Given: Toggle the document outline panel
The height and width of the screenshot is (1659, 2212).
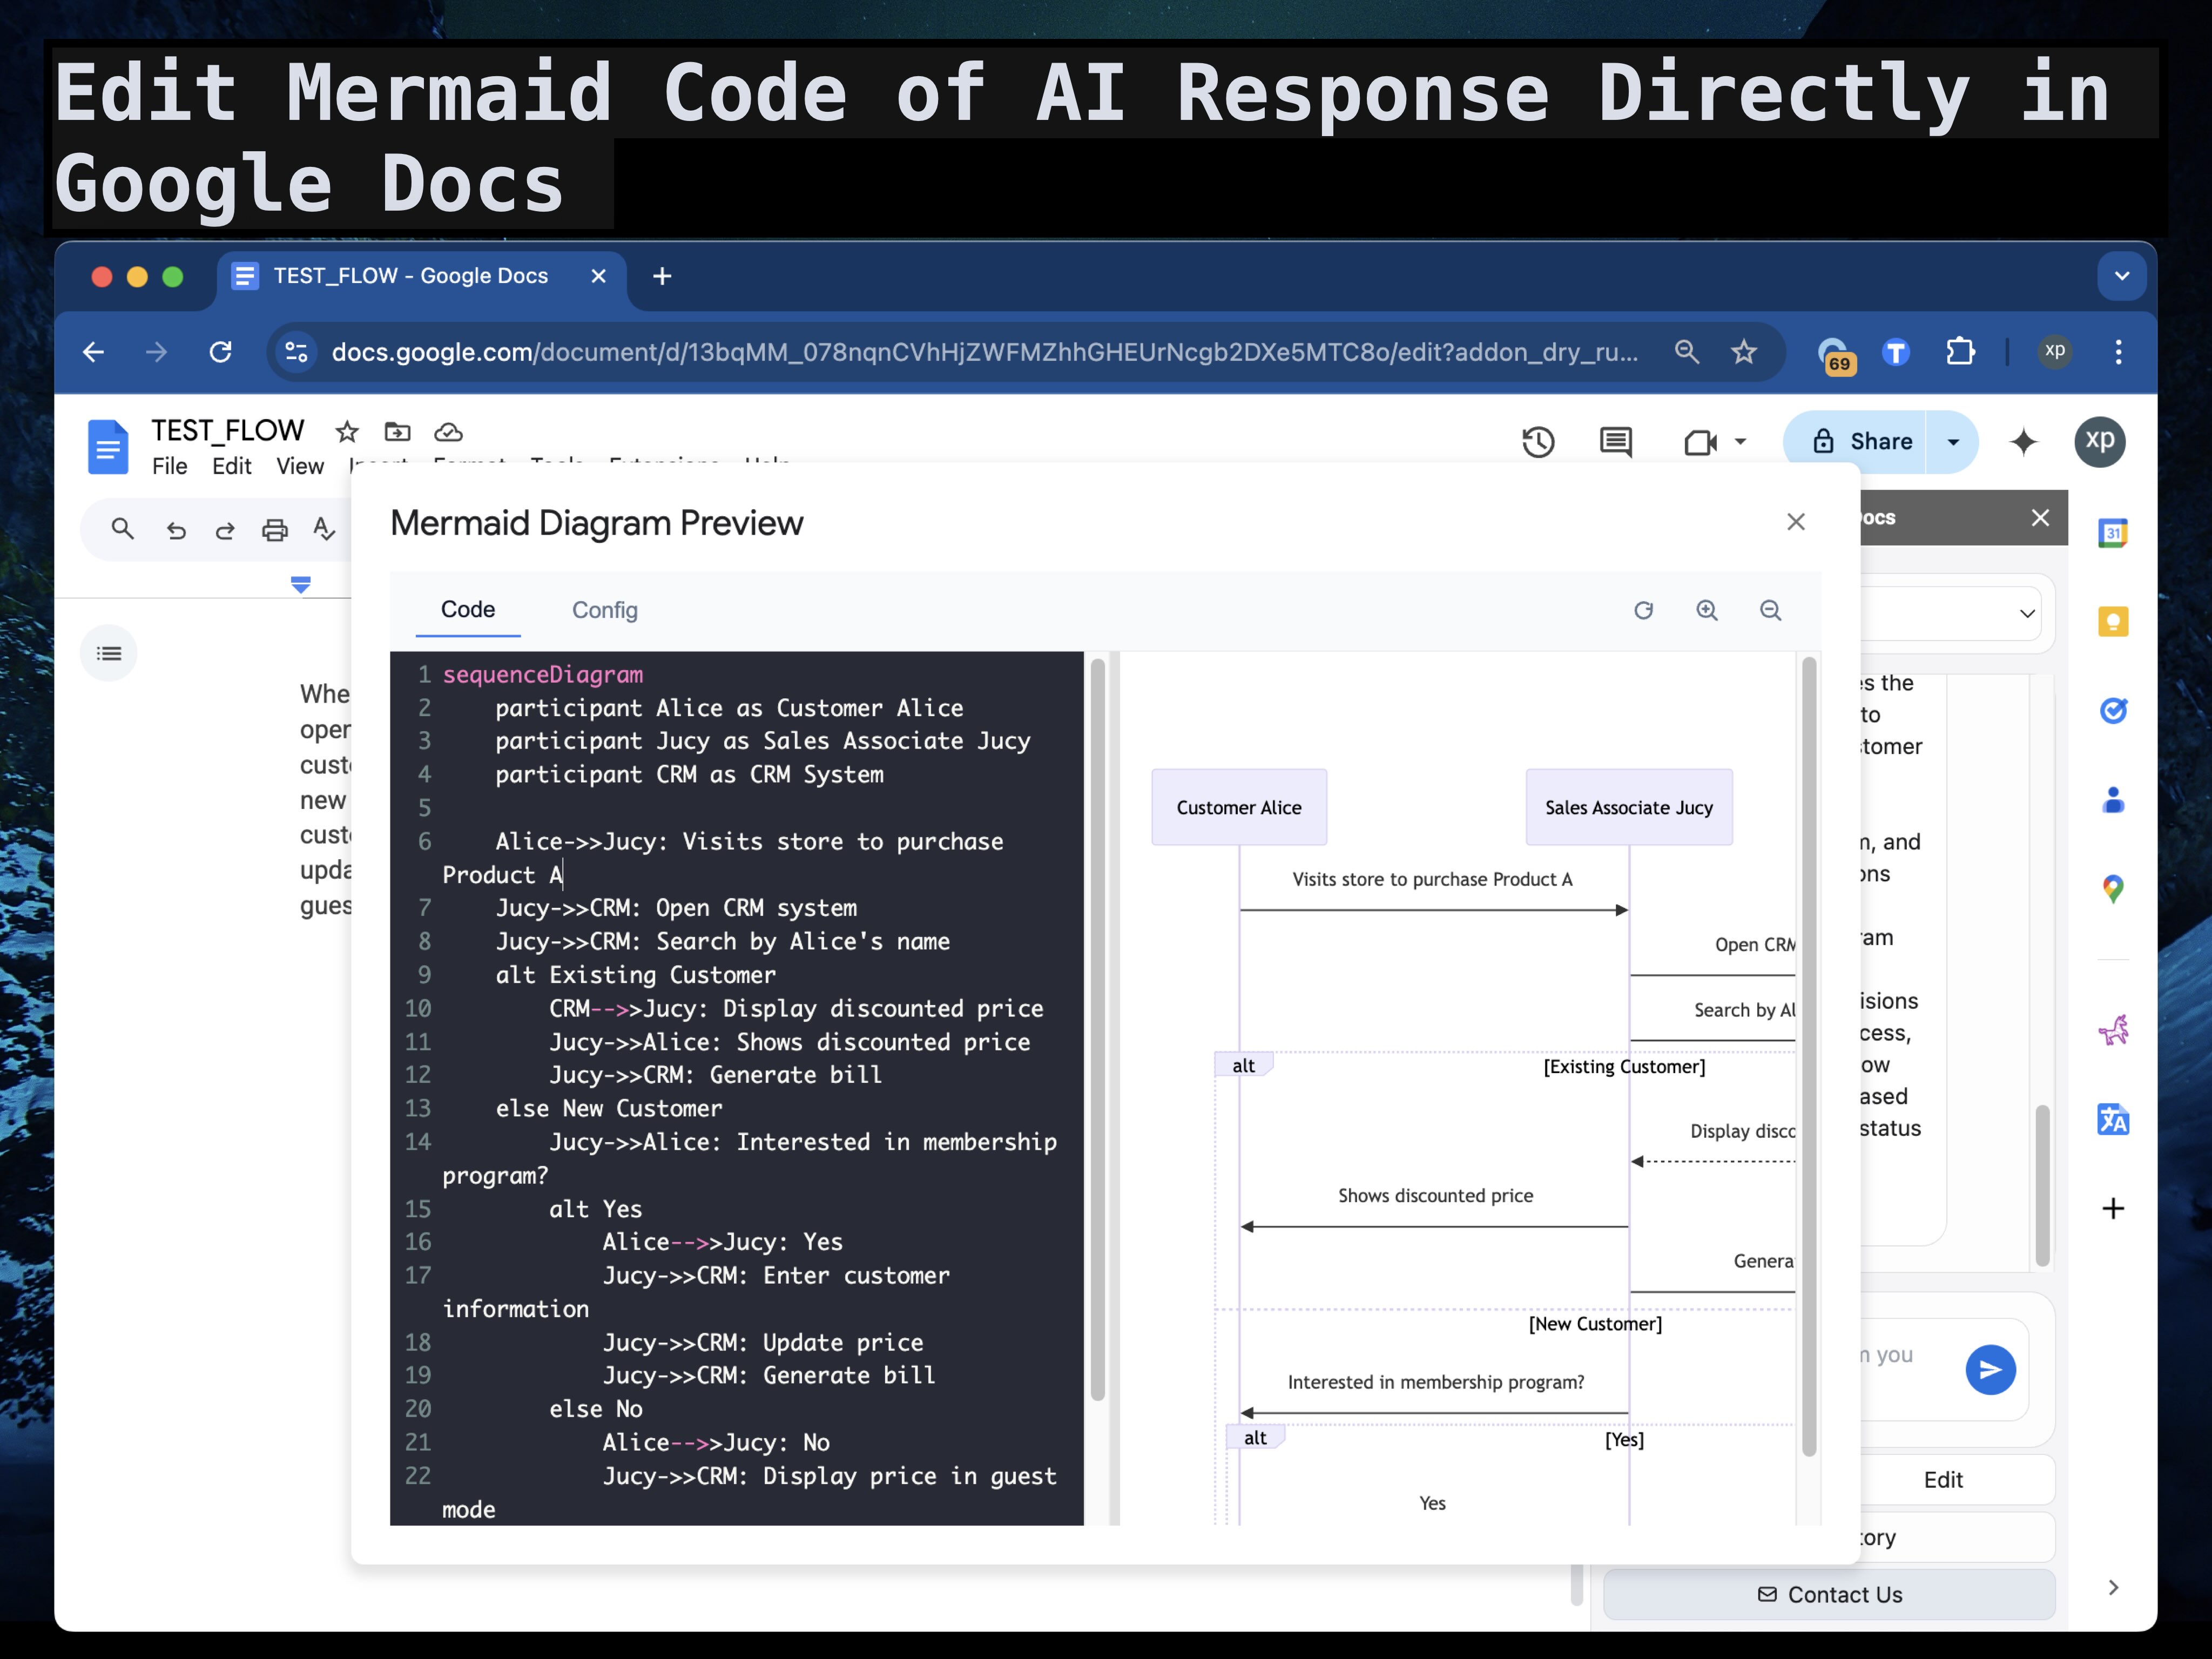Looking at the screenshot, I should coord(109,652).
